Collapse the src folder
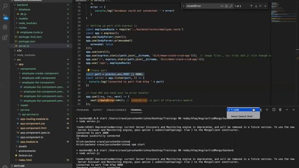 (19, 60)
